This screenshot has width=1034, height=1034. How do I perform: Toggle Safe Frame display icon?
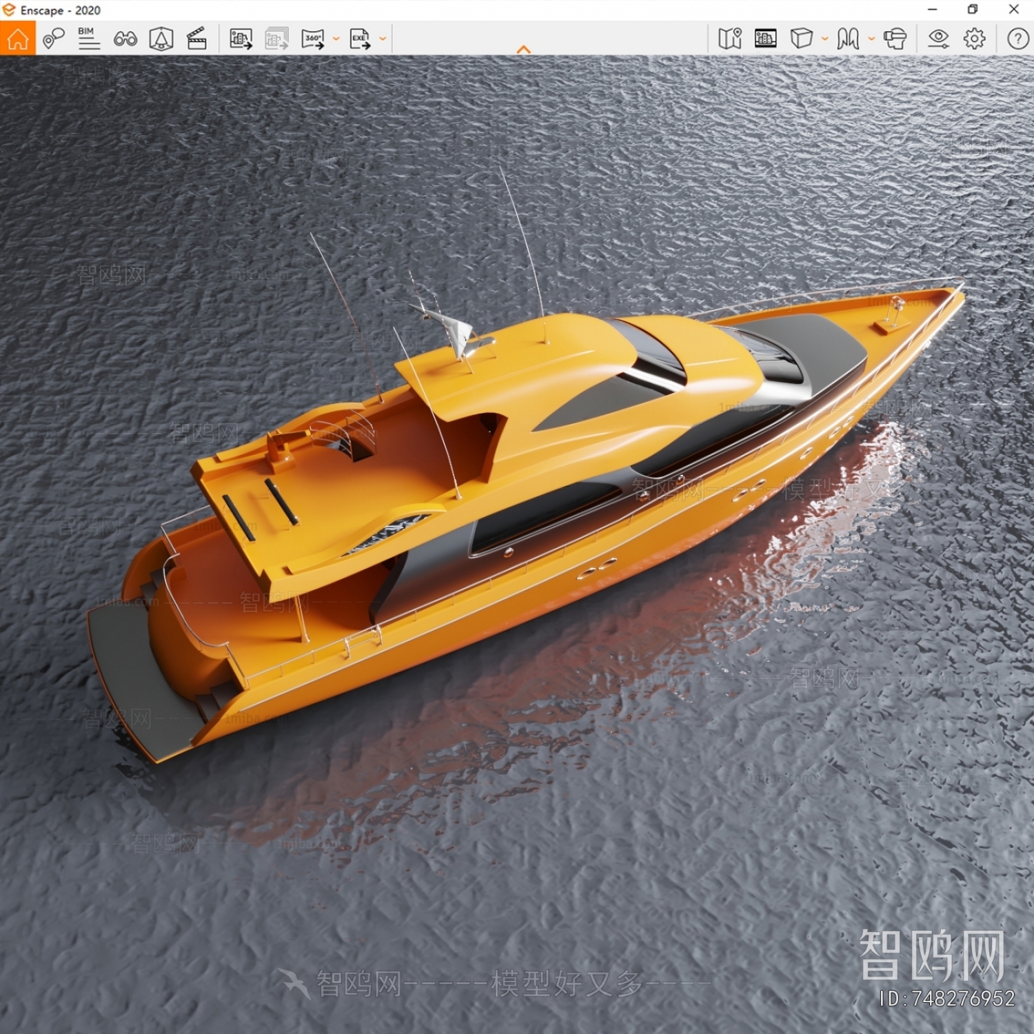click(x=766, y=39)
